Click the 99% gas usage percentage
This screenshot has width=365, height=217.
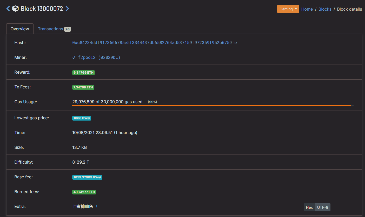tap(152, 102)
